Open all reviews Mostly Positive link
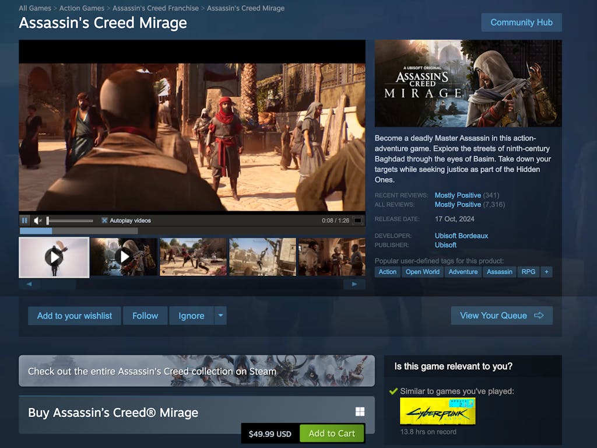Viewport: 597px width, 448px height. click(x=458, y=205)
